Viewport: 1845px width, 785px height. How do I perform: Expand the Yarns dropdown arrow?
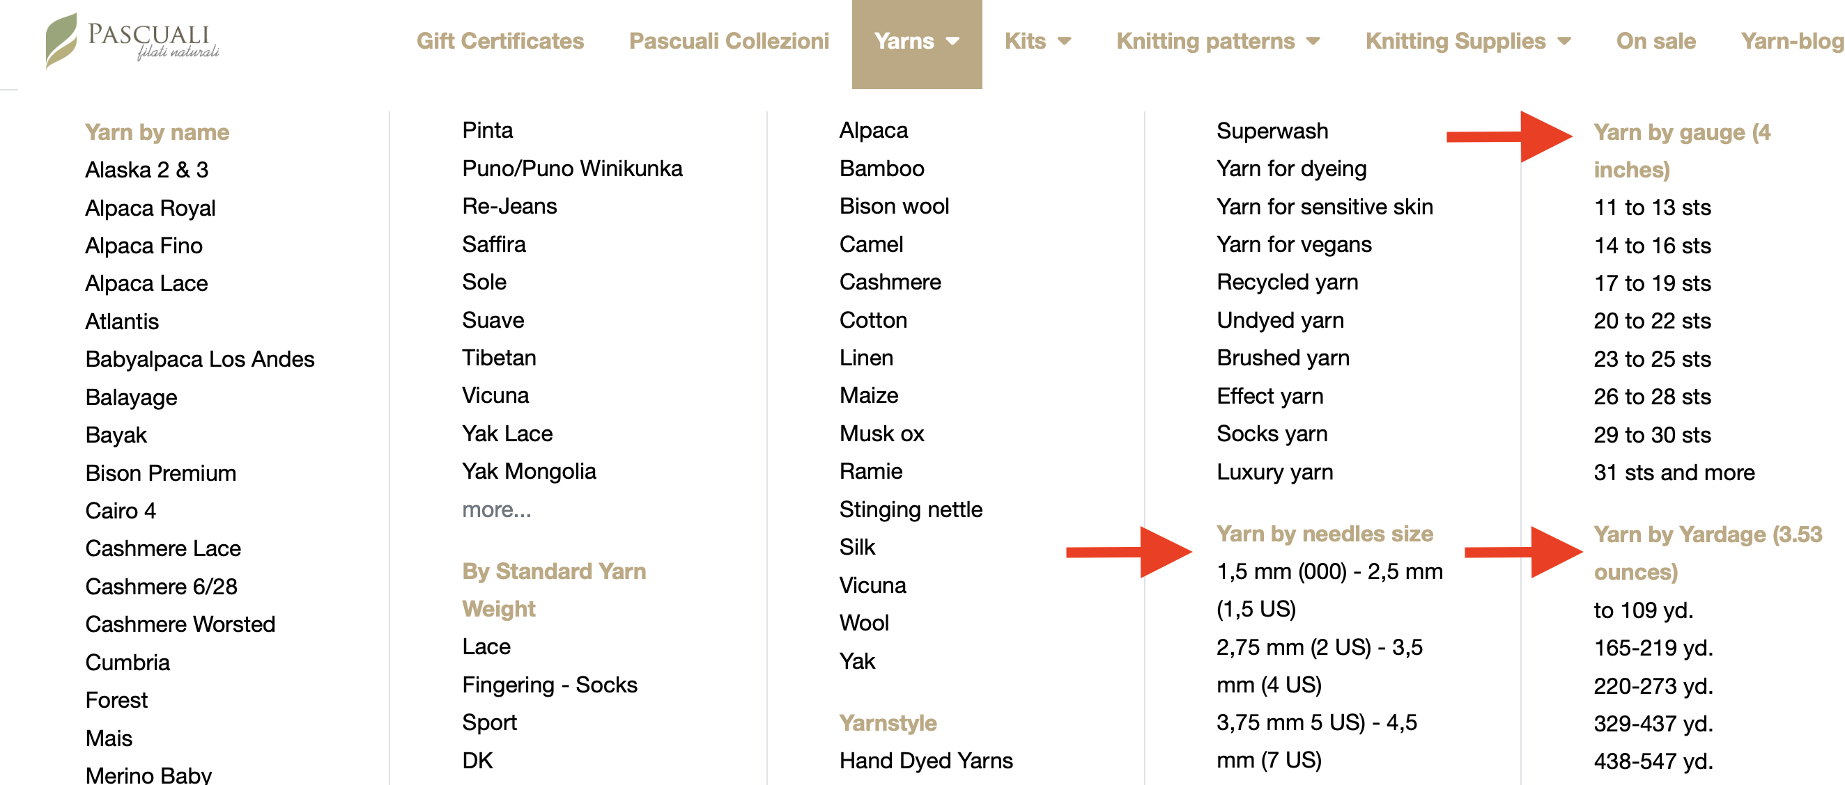click(x=952, y=42)
